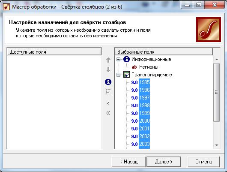Collapse the Информационные tree node
227x172 pixels.
118,59
